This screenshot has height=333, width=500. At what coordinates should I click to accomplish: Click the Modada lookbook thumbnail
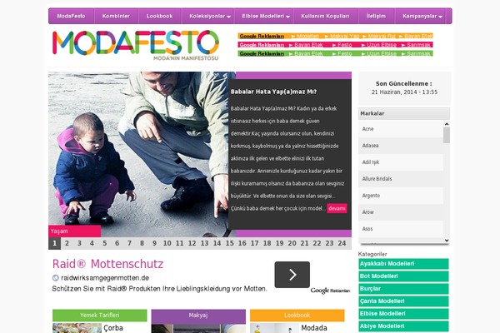[x=274, y=328]
